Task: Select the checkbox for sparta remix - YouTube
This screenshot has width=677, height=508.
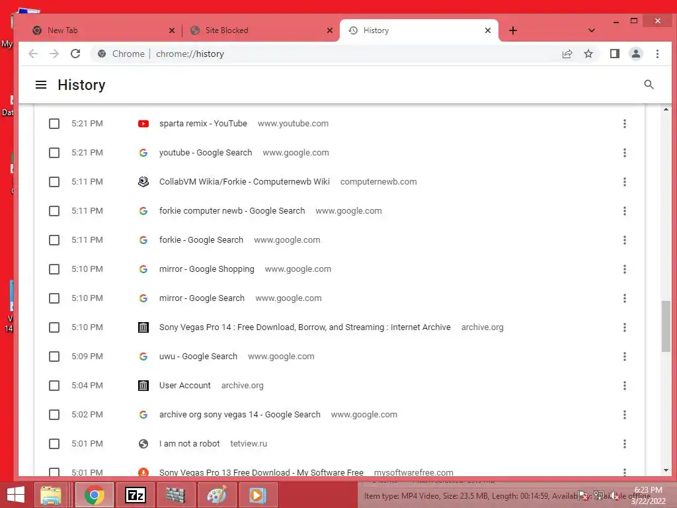Action: pos(54,124)
